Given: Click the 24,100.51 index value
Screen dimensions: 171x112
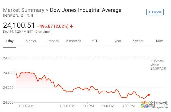Looking at the screenshot, I should [19, 26].
